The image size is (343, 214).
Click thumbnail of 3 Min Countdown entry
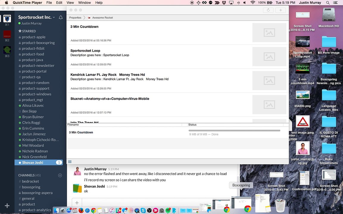point(269,32)
